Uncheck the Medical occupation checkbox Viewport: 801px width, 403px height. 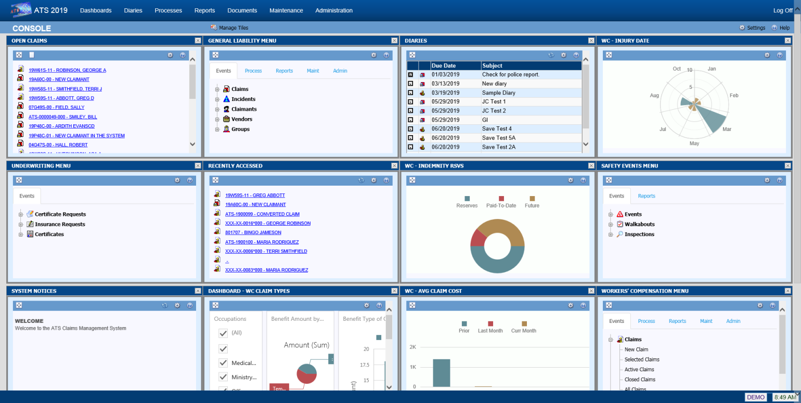pyautogui.click(x=224, y=363)
